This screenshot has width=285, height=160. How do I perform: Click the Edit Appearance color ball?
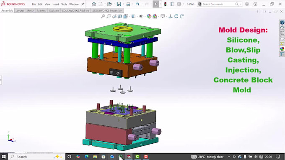pyautogui.click(x=149, y=16)
